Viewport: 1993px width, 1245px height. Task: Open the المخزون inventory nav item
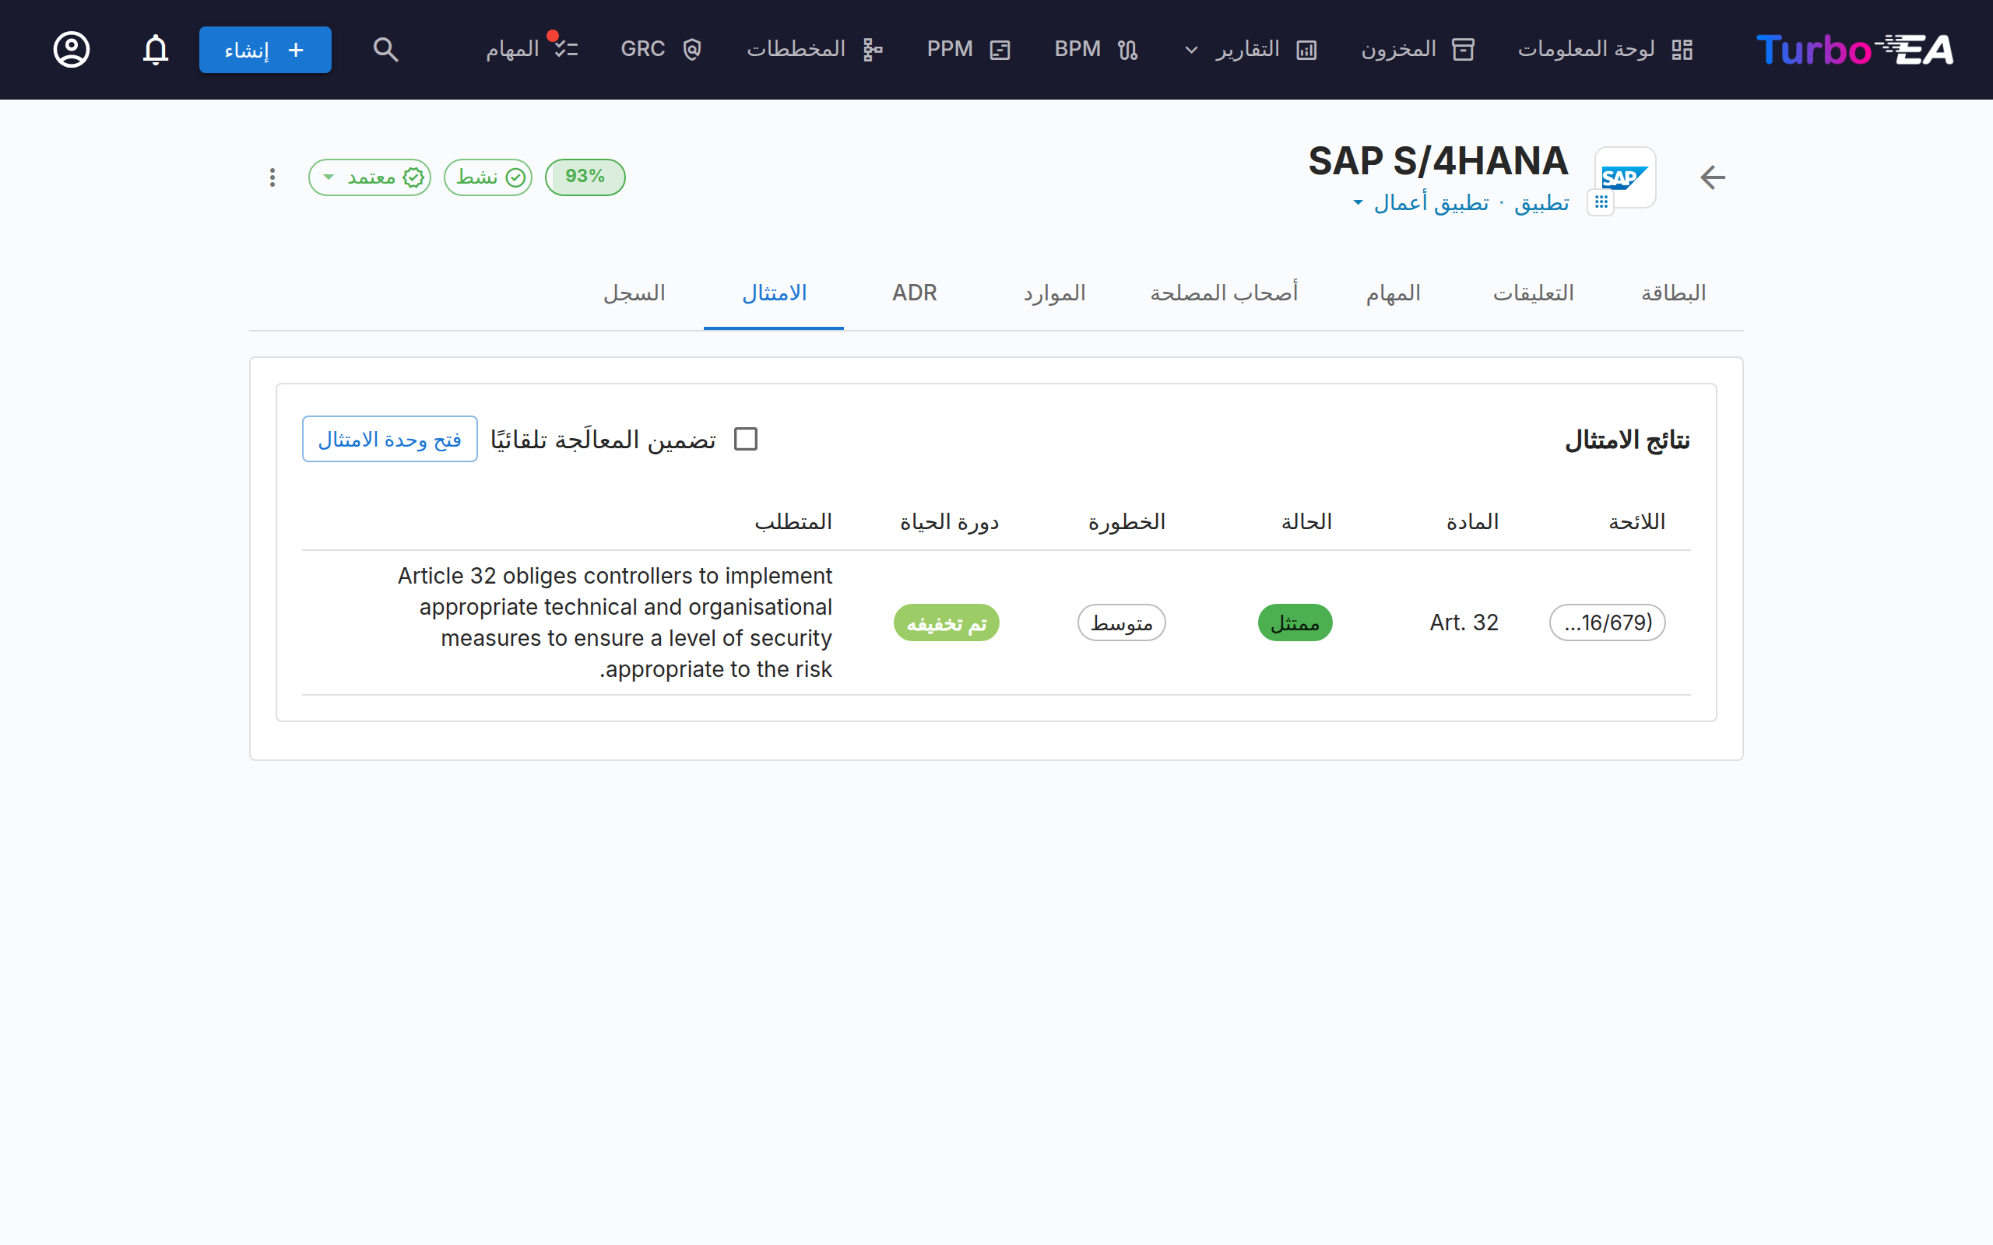coord(1418,49)
